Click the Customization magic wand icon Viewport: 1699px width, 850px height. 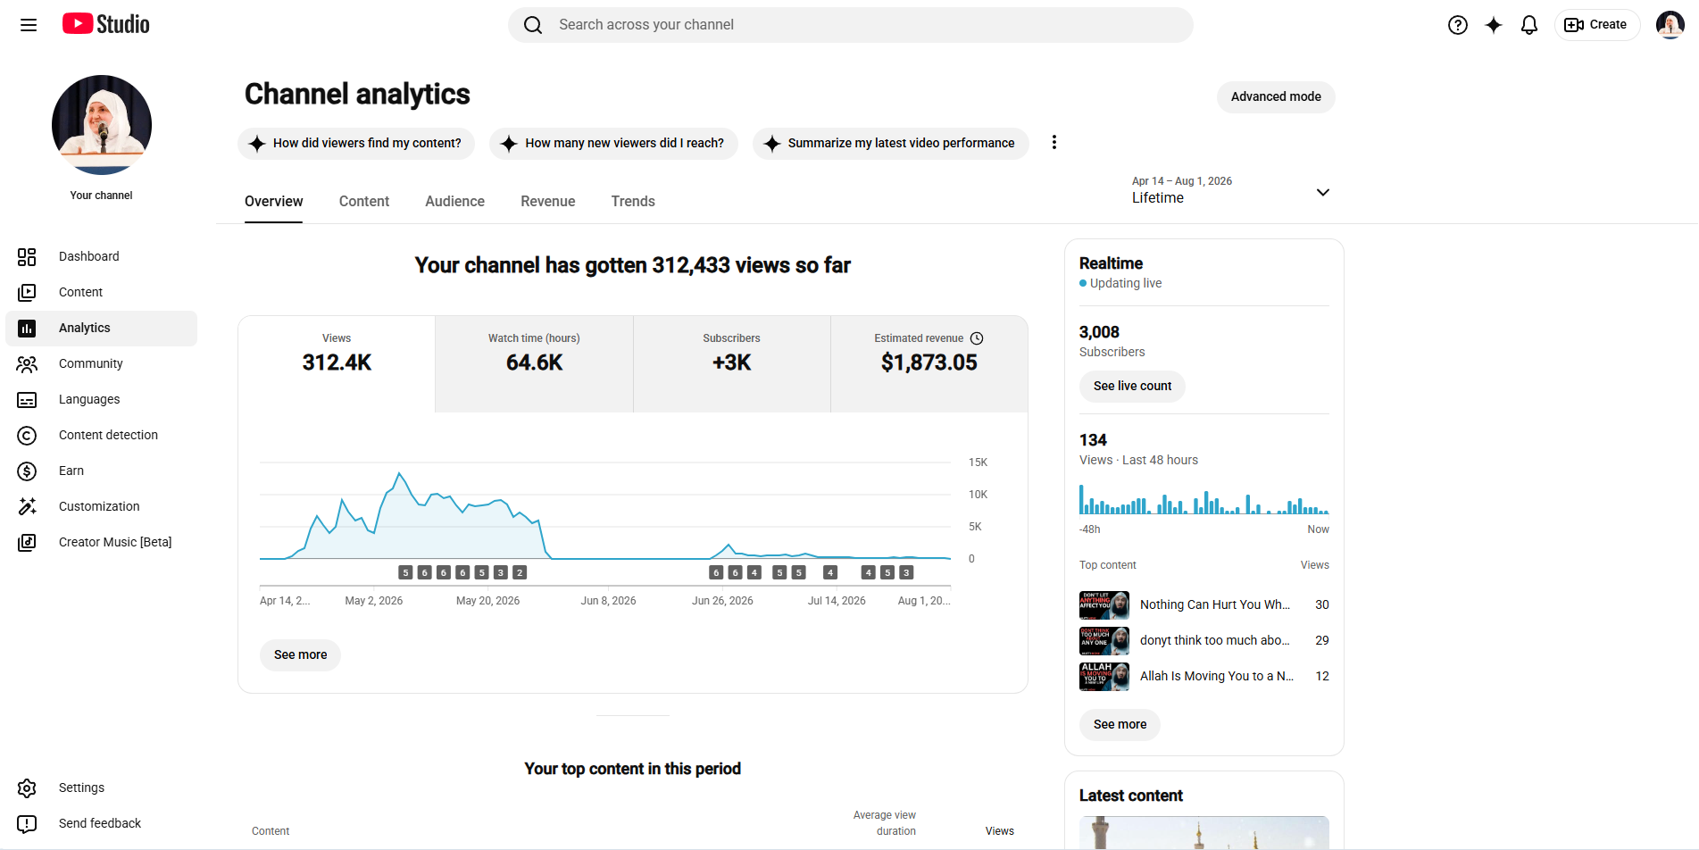click(27, 507)
